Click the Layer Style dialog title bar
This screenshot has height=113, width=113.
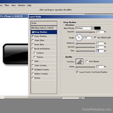[x=71, y=17]
